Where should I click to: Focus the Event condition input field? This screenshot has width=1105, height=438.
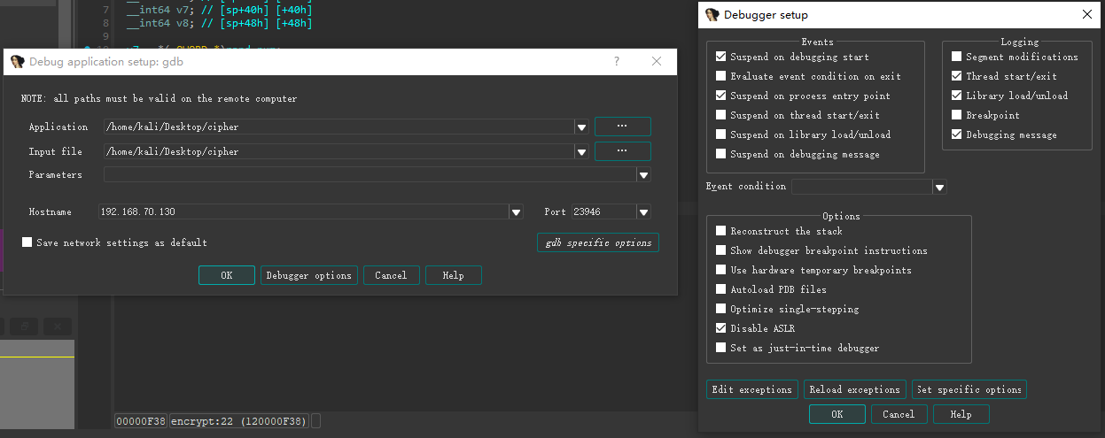(862, 187)
